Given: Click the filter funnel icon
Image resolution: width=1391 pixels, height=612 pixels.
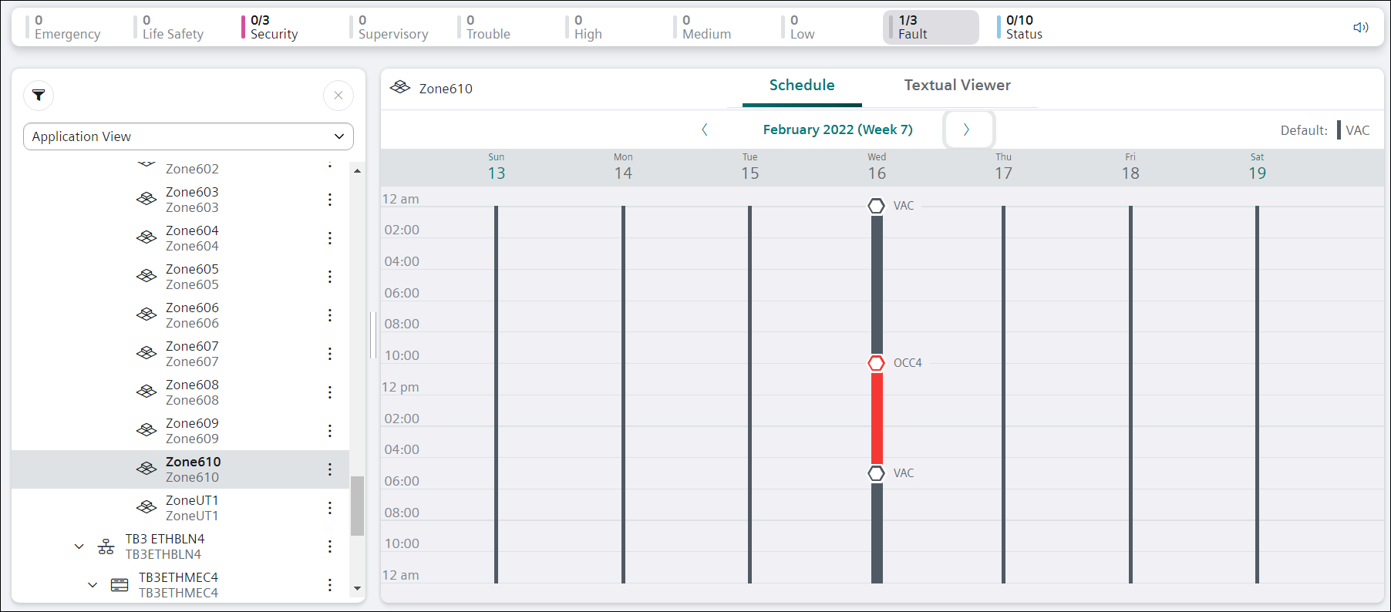Looking at the screenshot, I should (x=39, y=96).
